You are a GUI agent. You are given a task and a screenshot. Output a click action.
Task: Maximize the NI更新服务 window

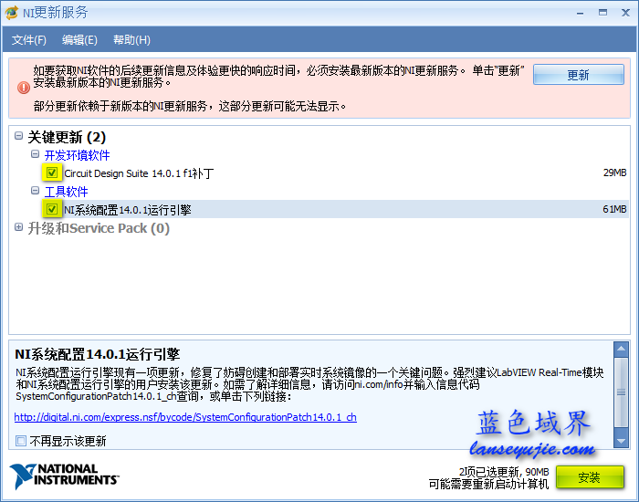[602, 13]
